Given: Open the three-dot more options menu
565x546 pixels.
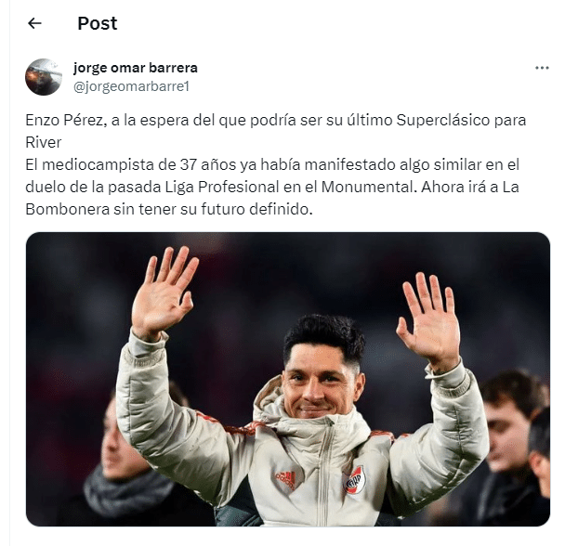Looking at the screenshot, I should (x=542, y=68).
